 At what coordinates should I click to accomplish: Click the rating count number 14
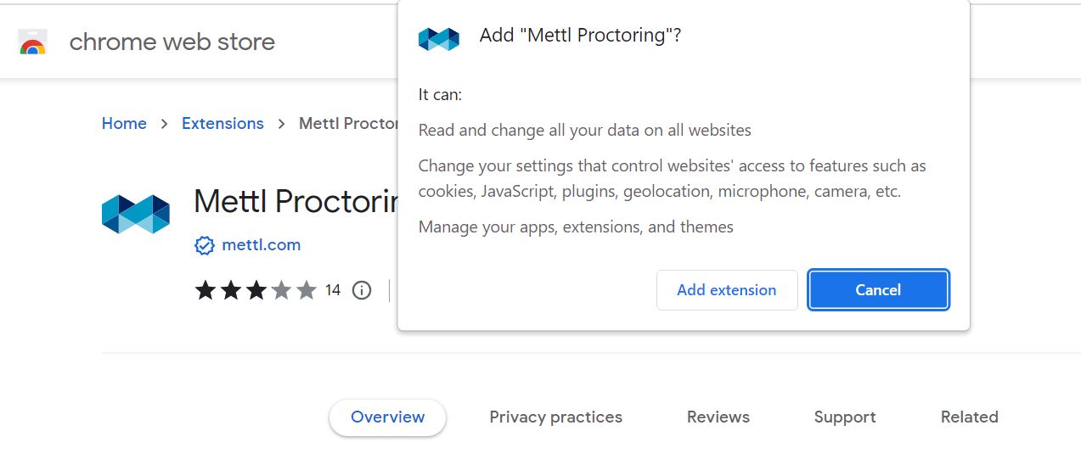tap(333, 290)
